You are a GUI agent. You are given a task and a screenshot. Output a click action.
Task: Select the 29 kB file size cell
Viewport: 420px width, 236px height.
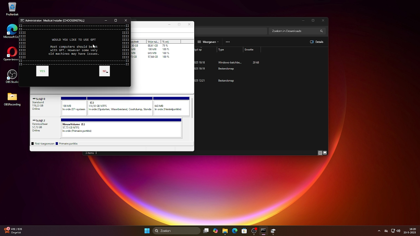click(256, 62)
